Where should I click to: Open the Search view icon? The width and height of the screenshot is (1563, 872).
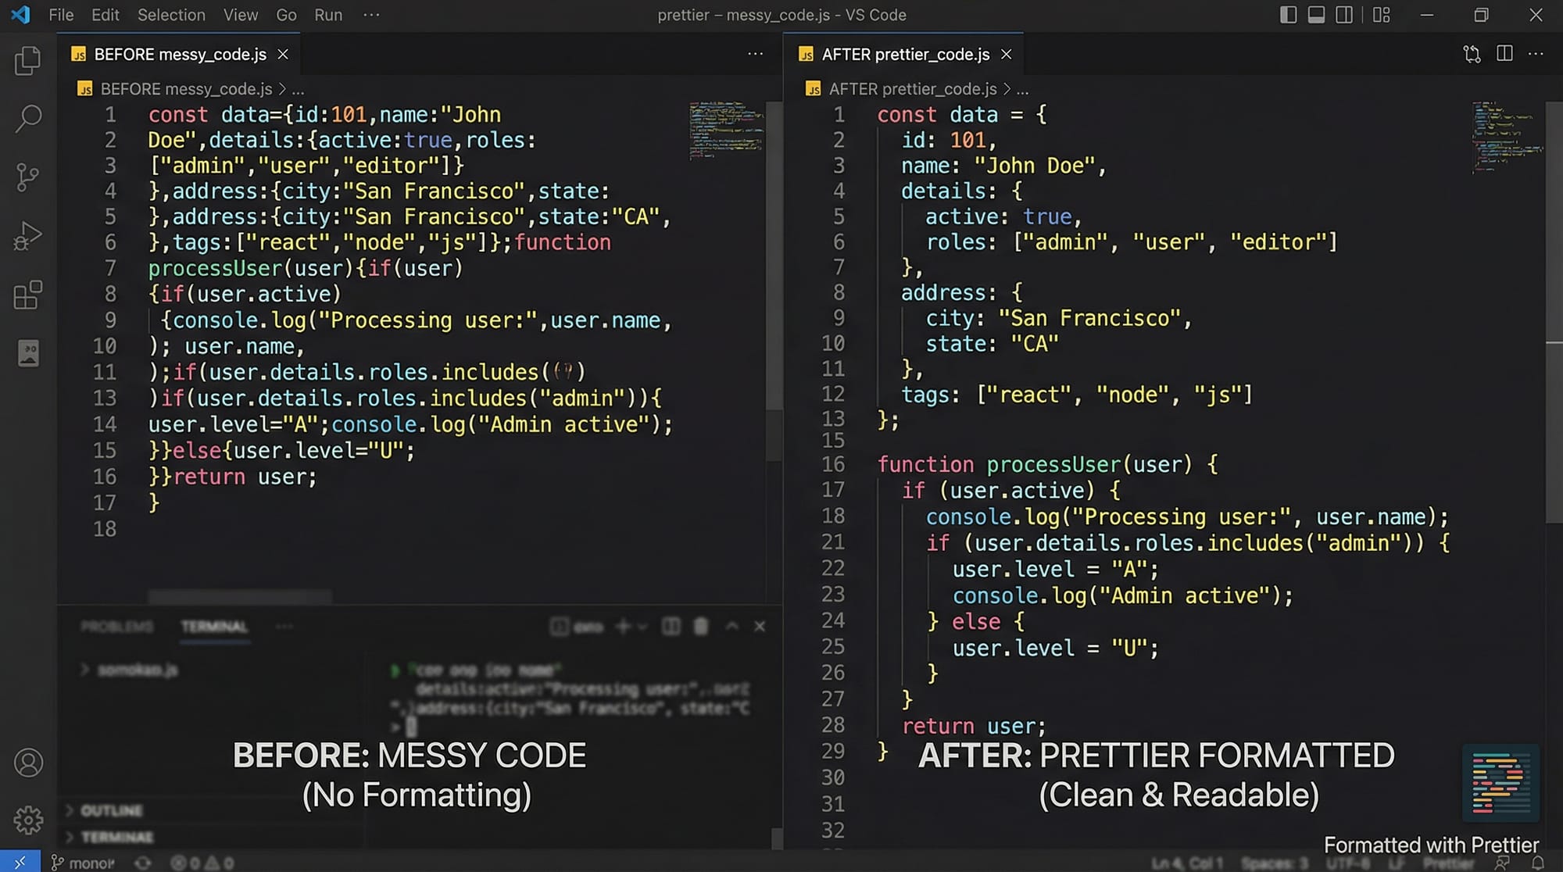click(x=28, y=119)
